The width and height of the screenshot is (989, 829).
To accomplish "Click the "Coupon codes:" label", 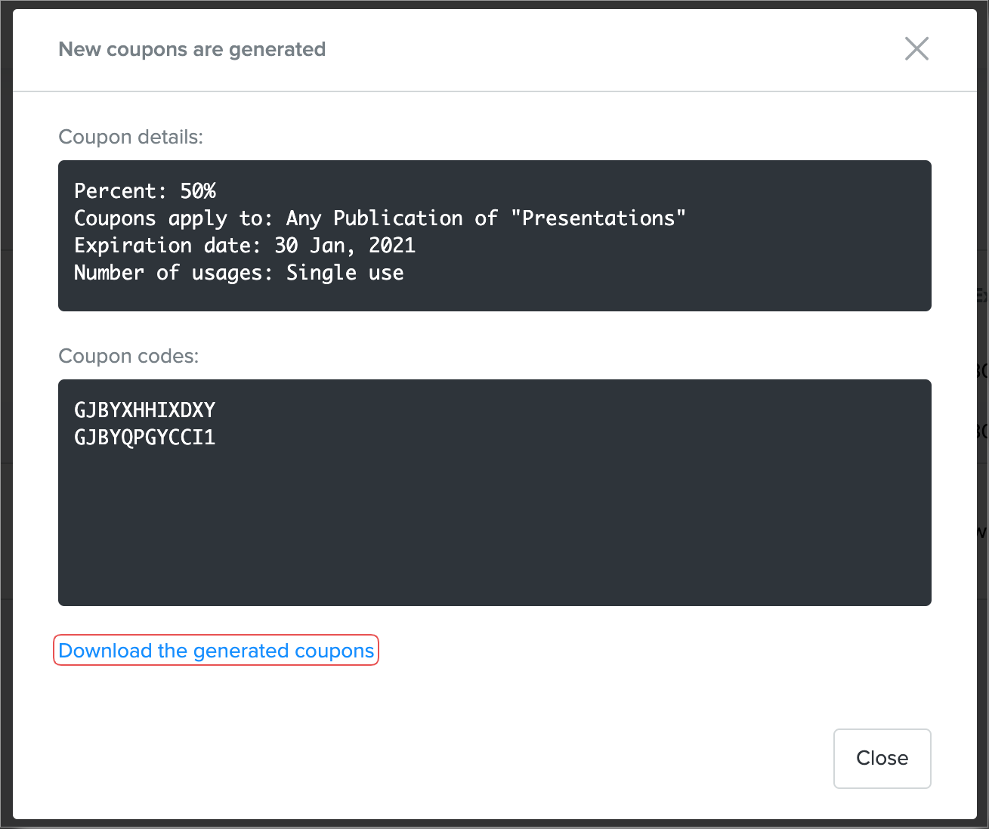I will [128, 356].
